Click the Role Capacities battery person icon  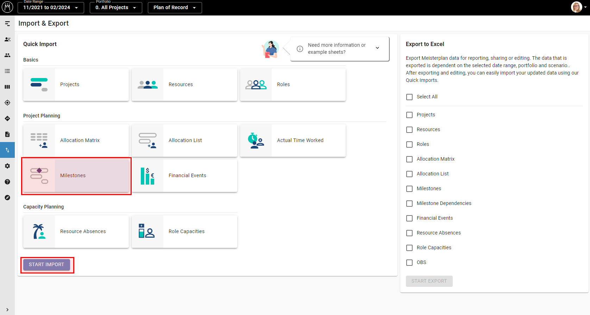pyautogui.click(x=146, y=231)
